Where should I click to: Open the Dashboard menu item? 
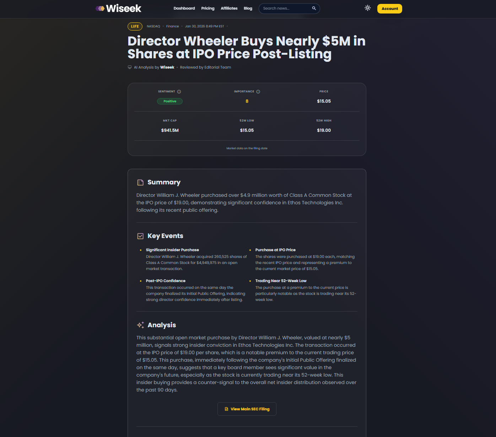[x=184, y=8]
